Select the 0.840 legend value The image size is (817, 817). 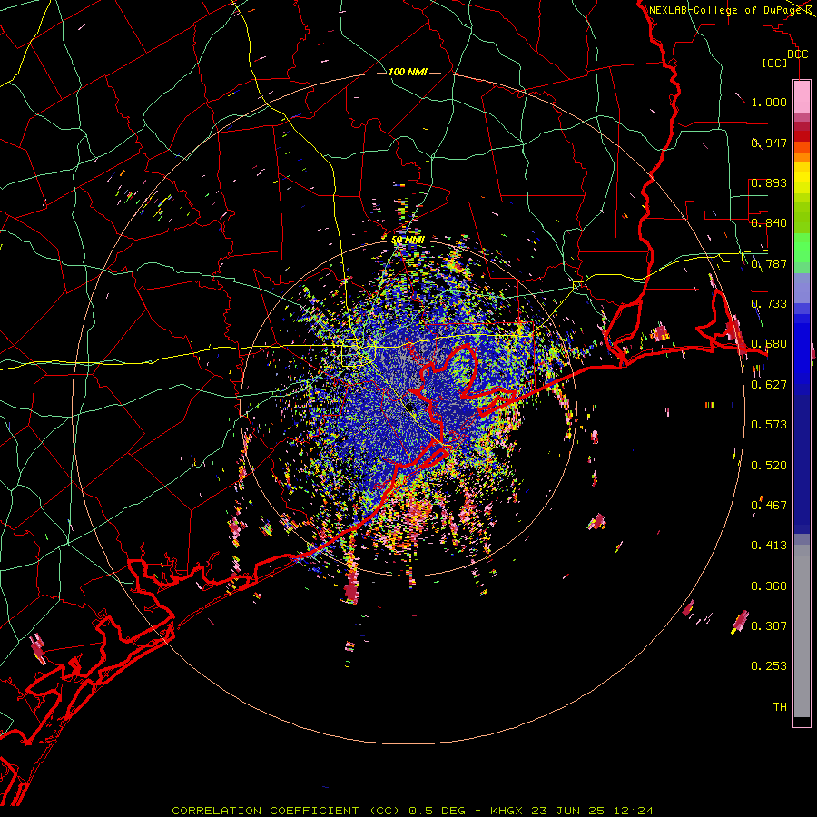769,223
